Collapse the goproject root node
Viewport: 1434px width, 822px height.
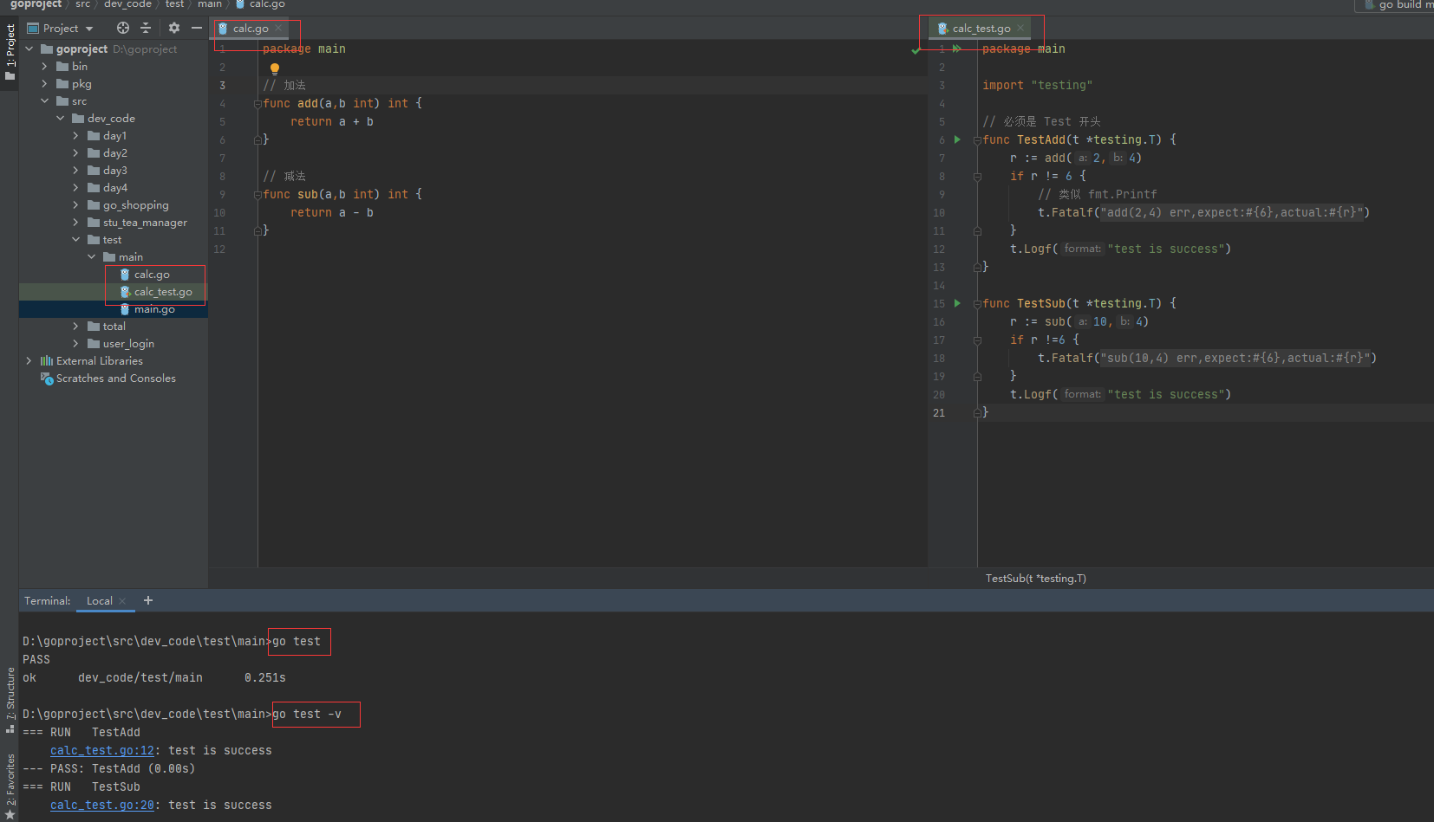[29, 49]
